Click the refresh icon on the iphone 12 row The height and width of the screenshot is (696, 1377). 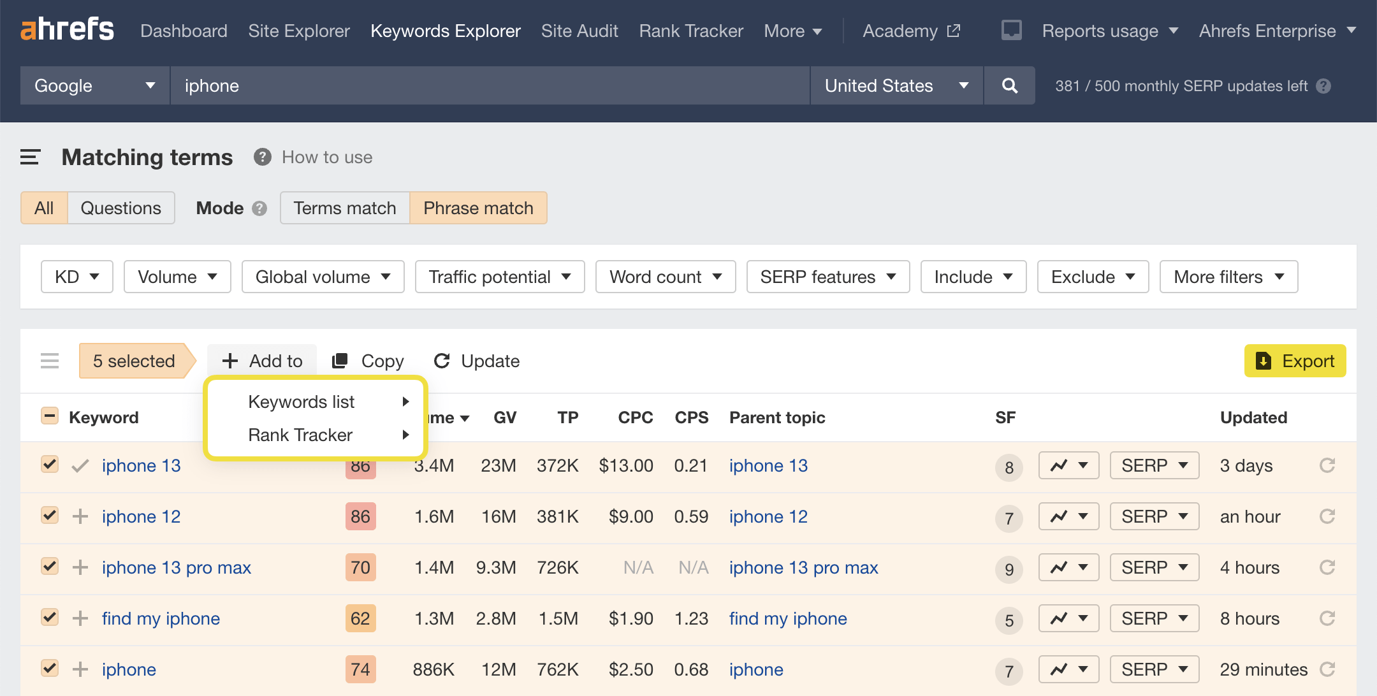click(1328, 516)
